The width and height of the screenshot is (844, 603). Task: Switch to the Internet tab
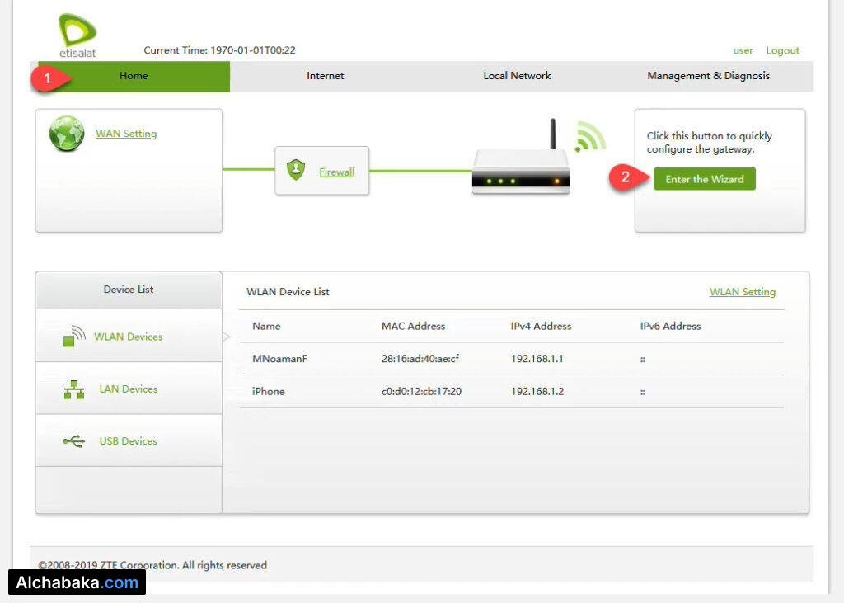325,76
